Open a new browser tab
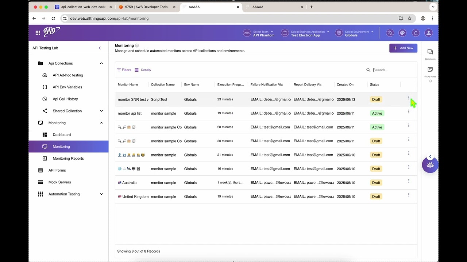This screenshot has height=262, width=467. tap(311, 7)
